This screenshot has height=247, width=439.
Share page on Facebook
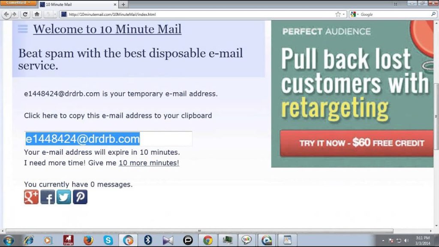pos(48,197)
